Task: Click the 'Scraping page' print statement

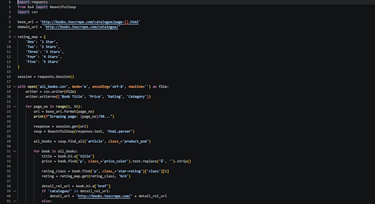Action: [74, 116]
